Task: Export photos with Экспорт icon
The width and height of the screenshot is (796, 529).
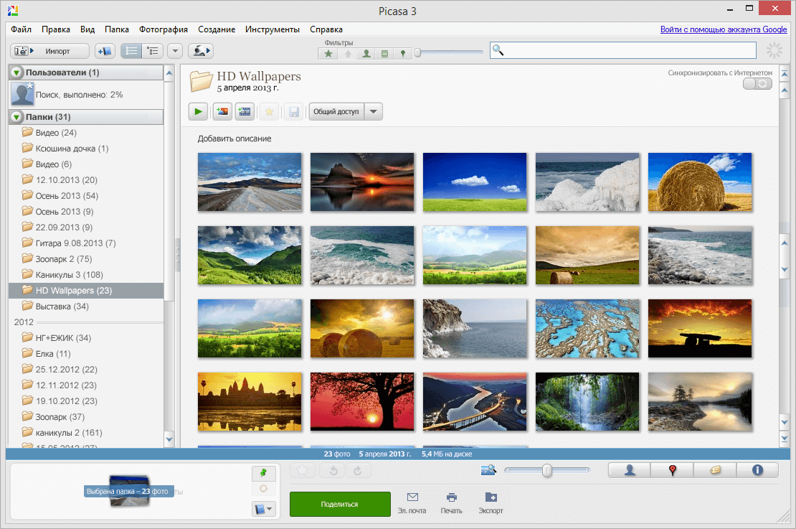Action: 491,503
